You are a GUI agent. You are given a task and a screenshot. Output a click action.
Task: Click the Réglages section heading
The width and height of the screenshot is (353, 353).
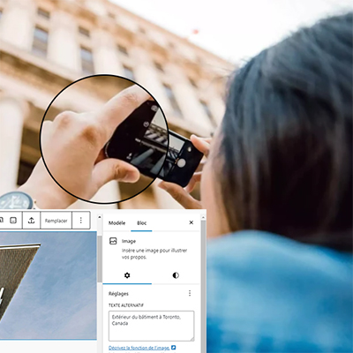pyautogui.click(x=118, y=294)
